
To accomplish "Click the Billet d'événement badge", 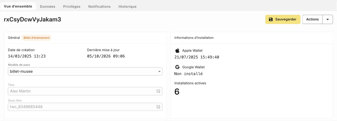I will click(x=37, y=38).
